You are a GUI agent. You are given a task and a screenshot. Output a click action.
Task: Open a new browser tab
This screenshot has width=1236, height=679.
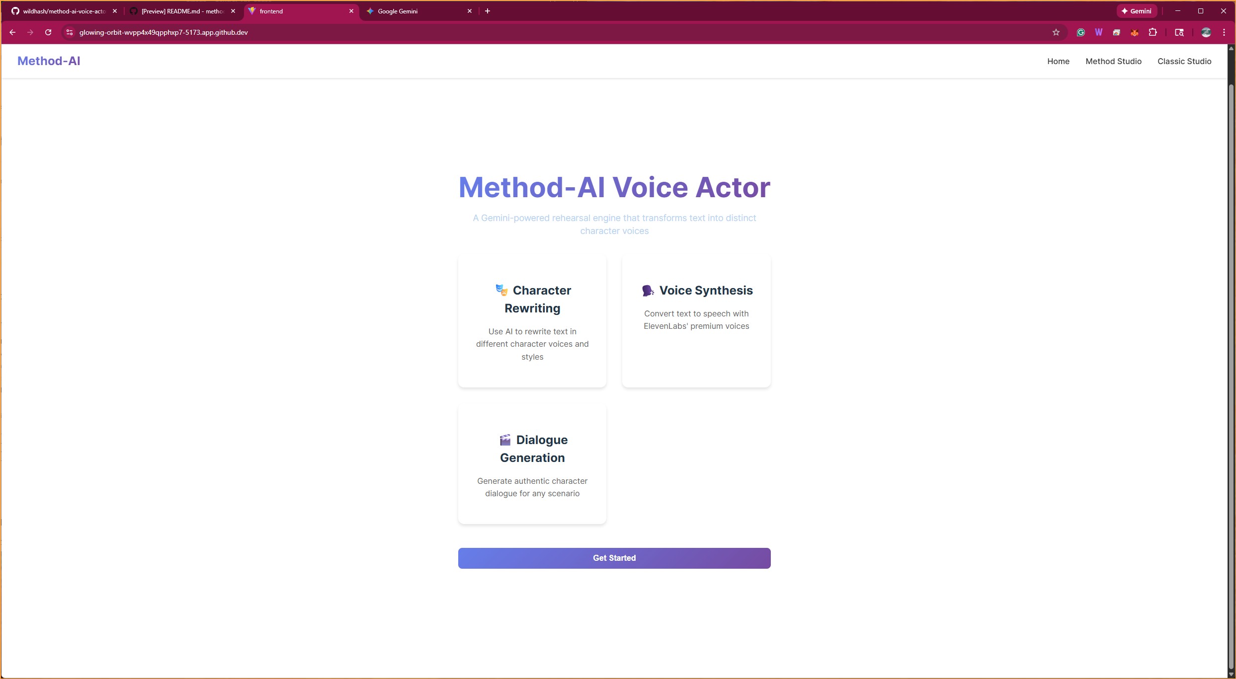pos(488,11)
